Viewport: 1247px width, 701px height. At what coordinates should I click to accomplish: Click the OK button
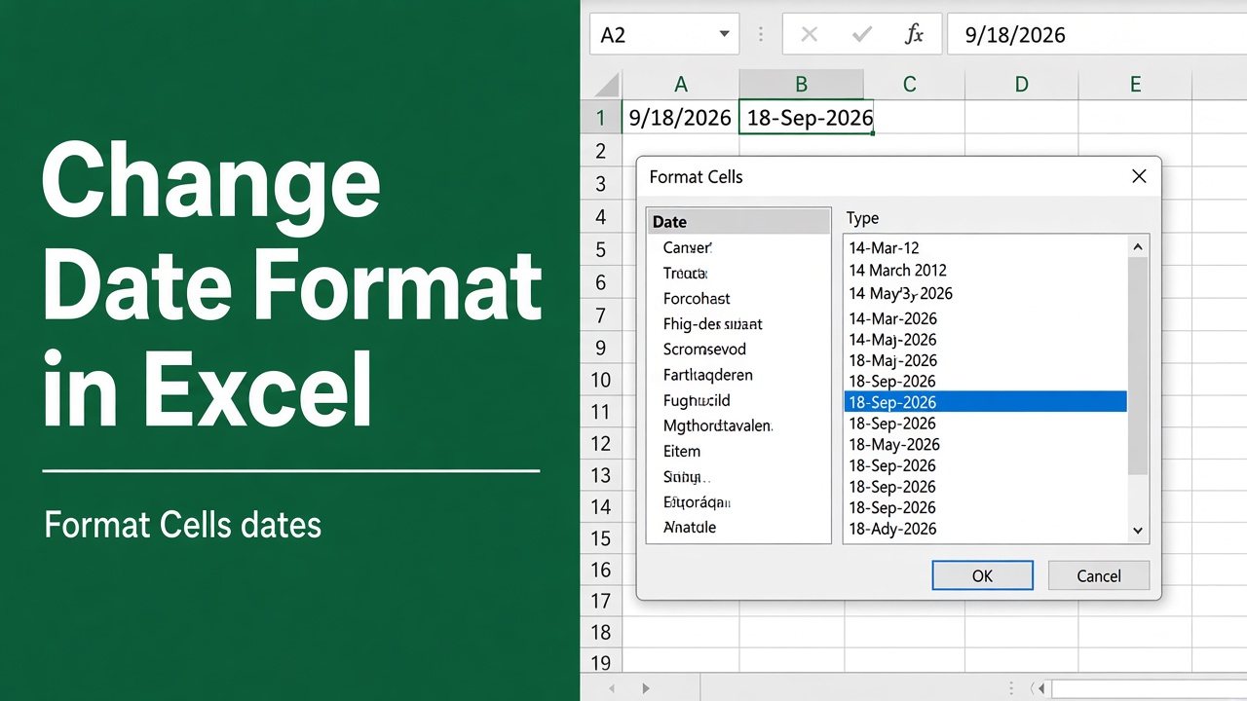click(982, 575)
